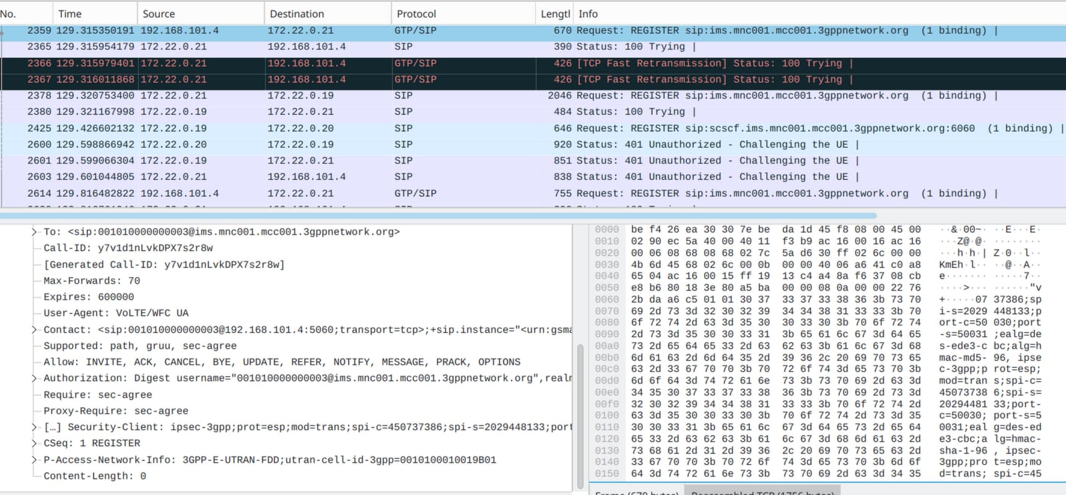Sort packets by Time column header
This screenshot has height=495, width=1066.
tap(70, 14)
